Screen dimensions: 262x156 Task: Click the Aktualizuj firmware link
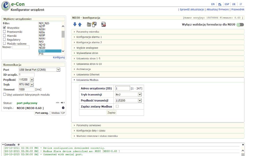click(217, 9)
